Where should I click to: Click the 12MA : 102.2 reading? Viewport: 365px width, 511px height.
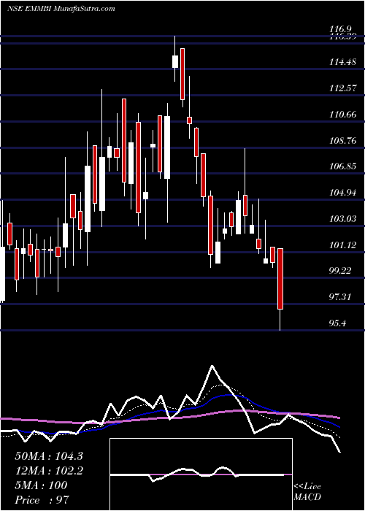(49, 471)
